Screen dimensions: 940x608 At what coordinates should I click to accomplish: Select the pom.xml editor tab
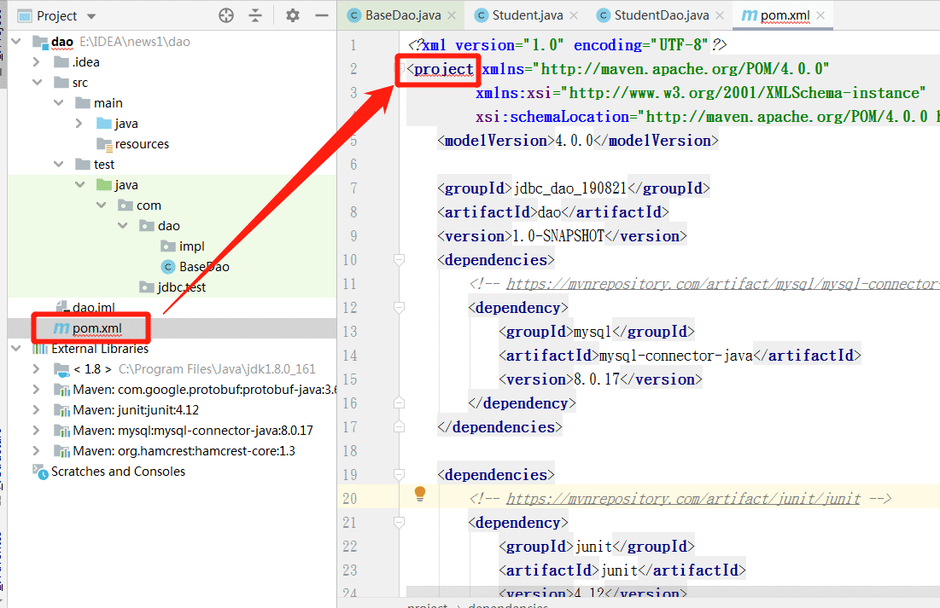(x=785, y=15)
